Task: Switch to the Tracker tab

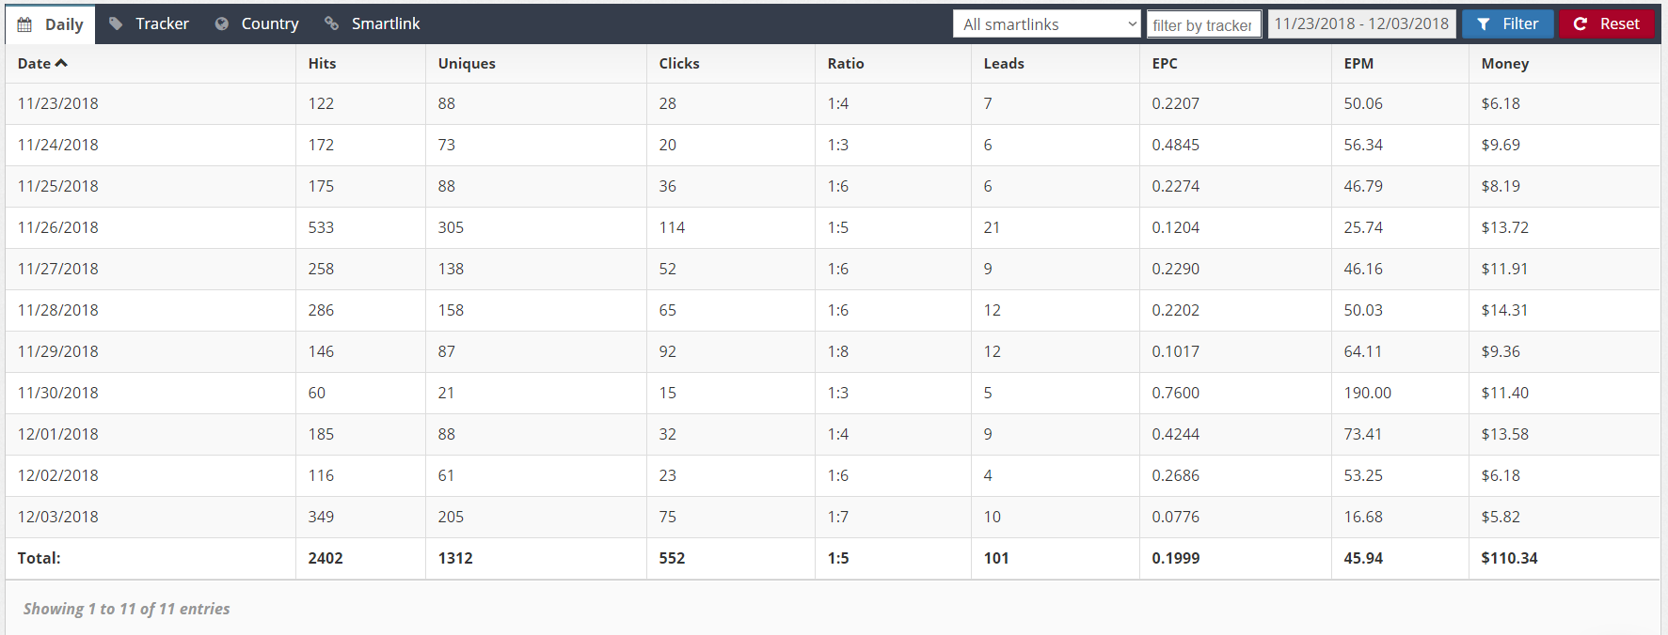Action: click(x=162, y=23)
